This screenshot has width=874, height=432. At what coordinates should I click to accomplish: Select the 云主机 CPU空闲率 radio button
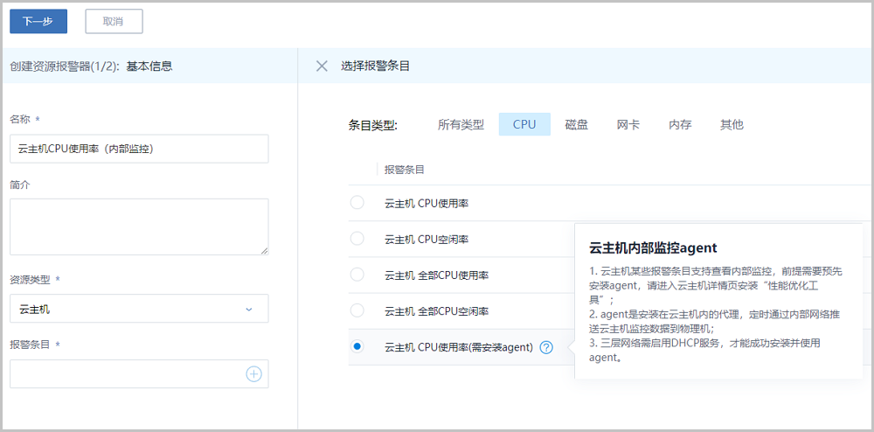coord(357,239)
